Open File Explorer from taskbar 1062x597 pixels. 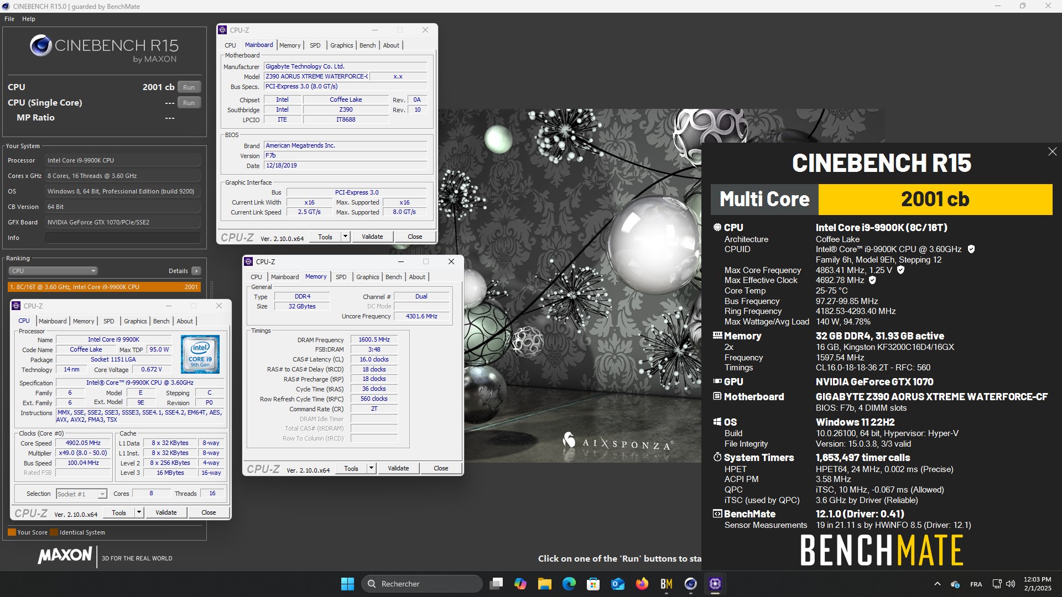tap(544, 584)
